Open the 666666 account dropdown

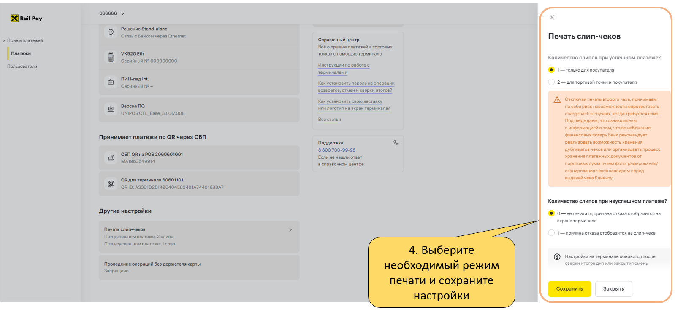coord(112,13)
